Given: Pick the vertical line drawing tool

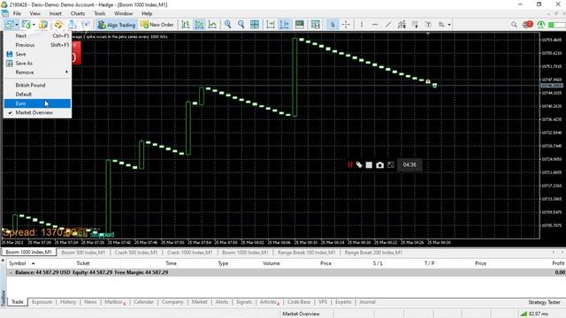Looking at the screenshot, I should point(362,25).
